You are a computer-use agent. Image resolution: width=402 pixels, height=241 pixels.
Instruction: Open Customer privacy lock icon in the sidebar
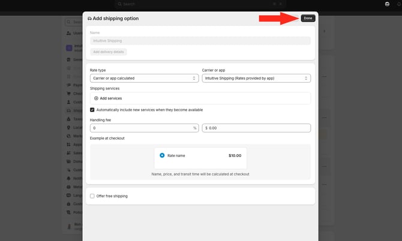(x=68, y=204)
